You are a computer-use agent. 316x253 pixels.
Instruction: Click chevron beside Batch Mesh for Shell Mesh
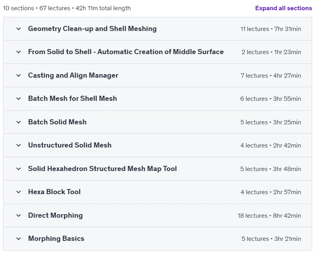[18, 99]
